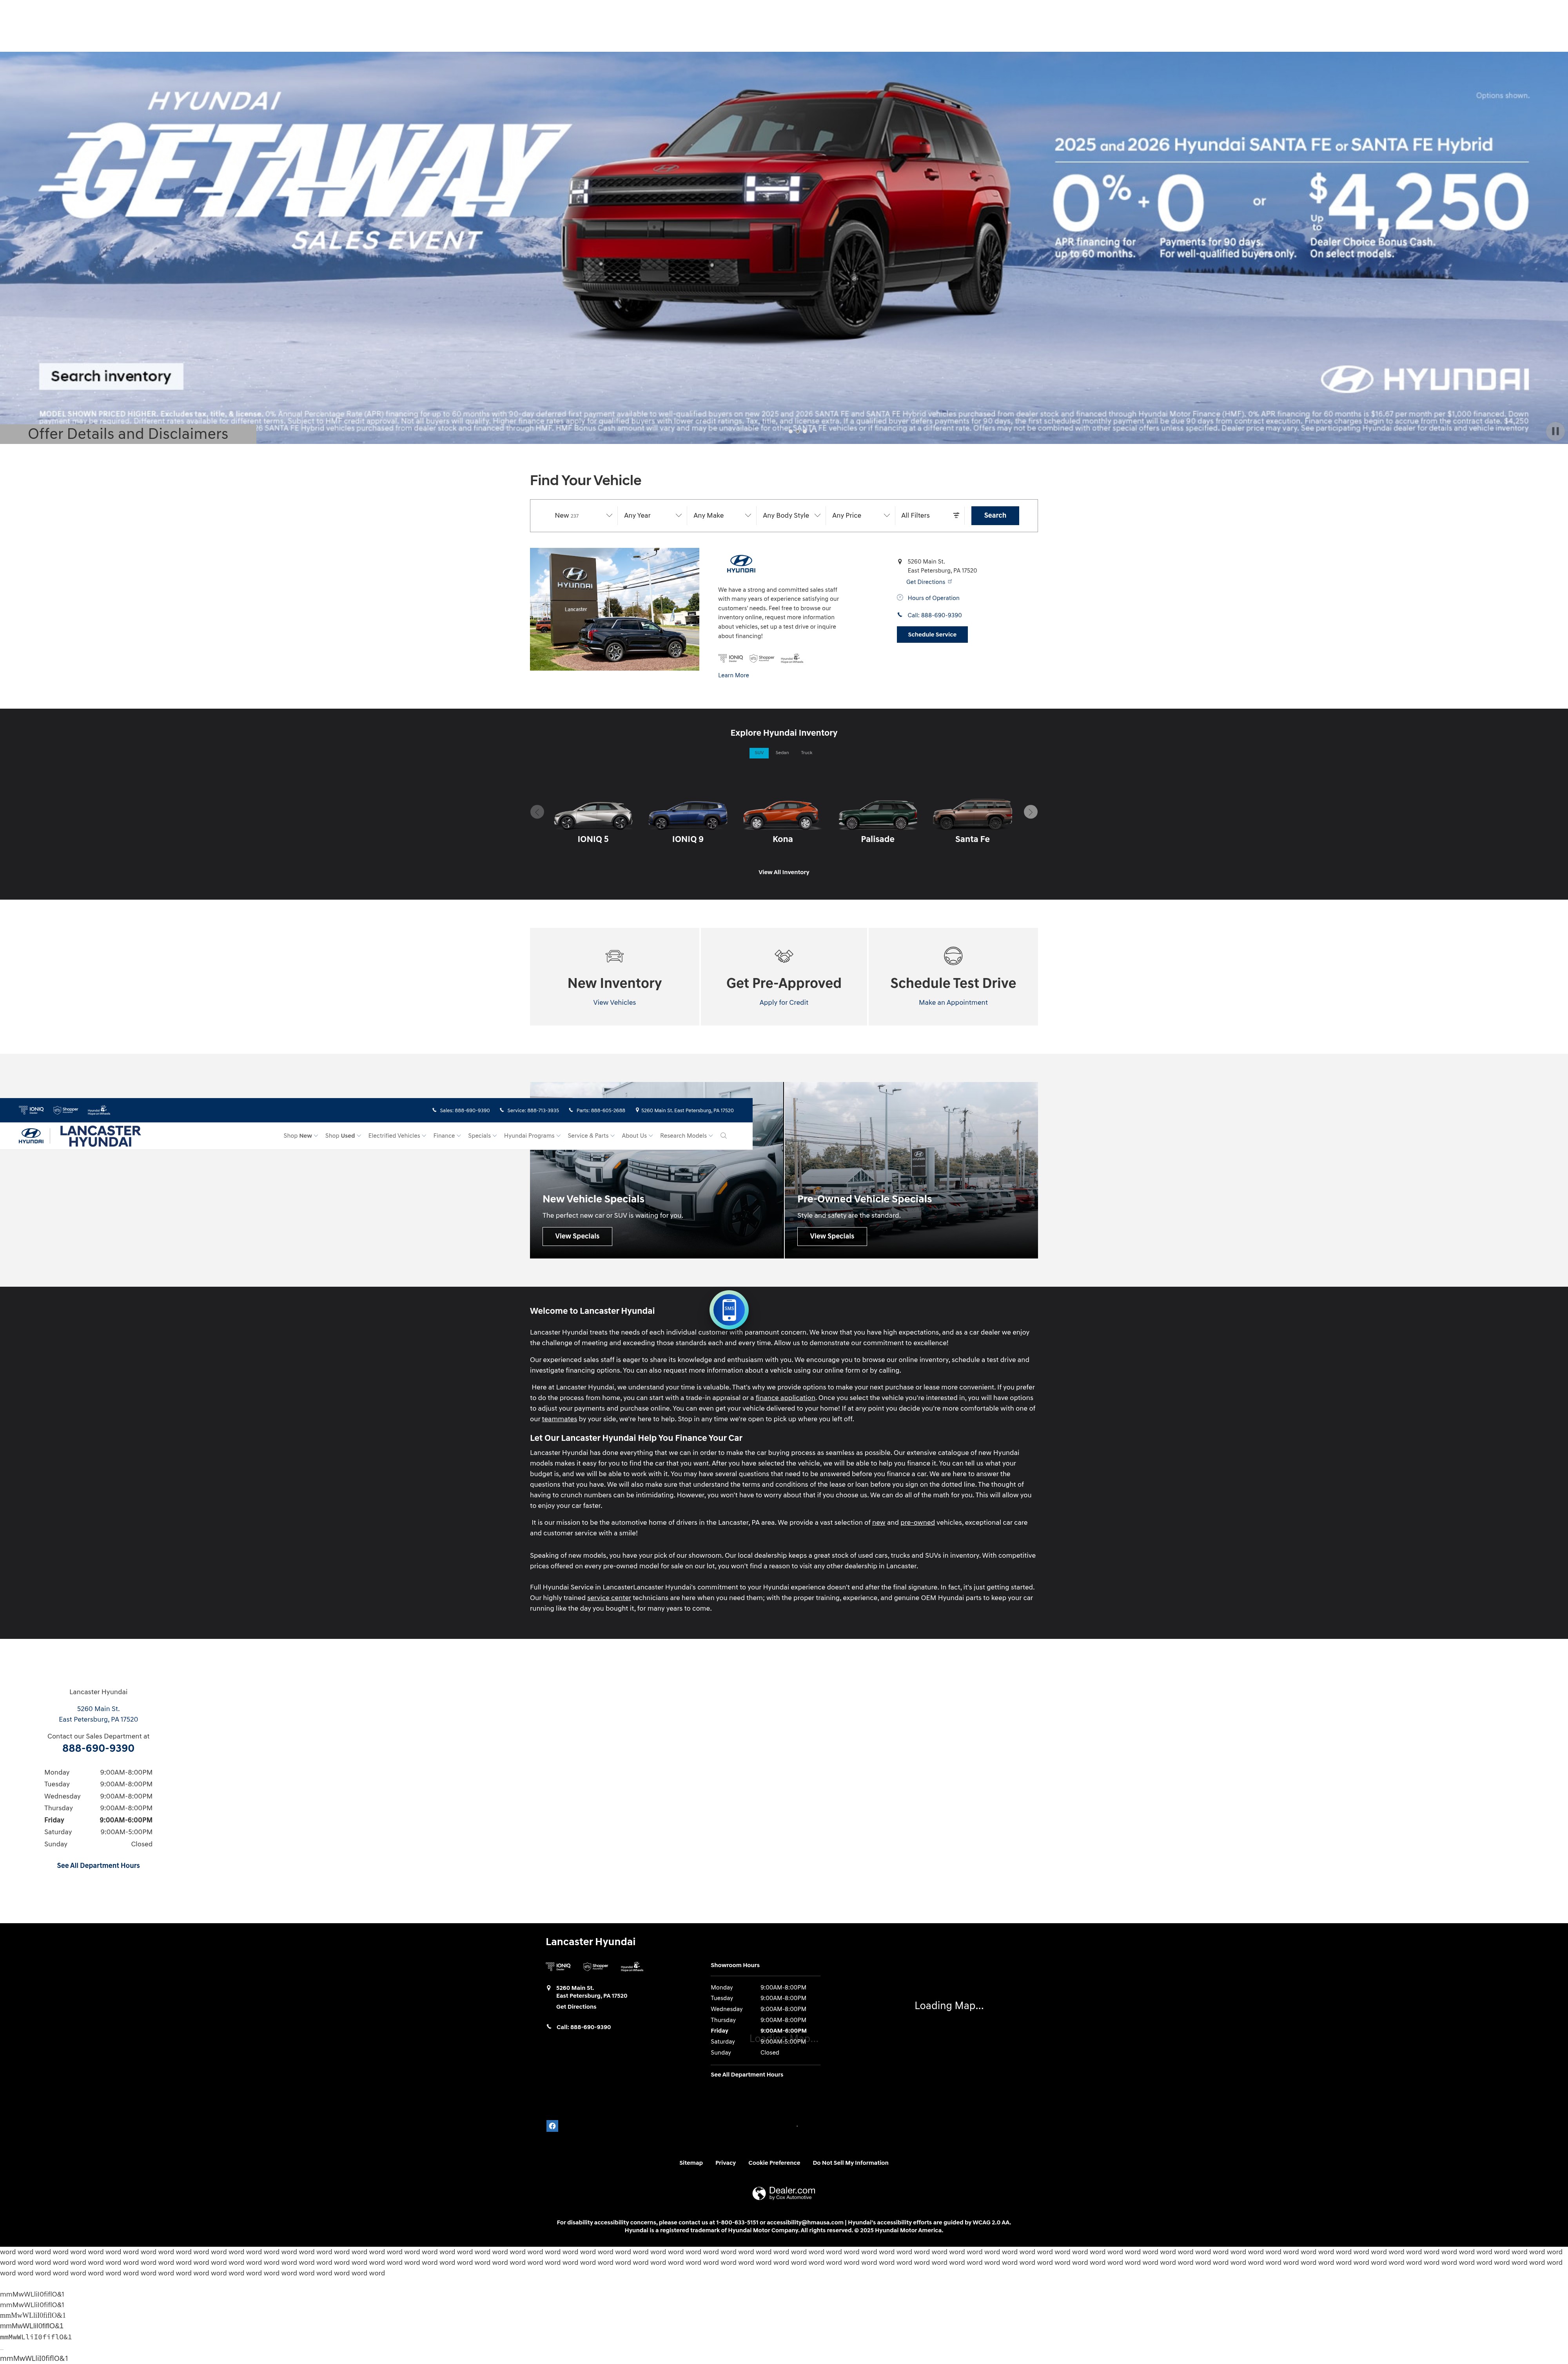1568x2364 pixels.
Task: Click the Search inventory button on banner
Action: [111, 376]
